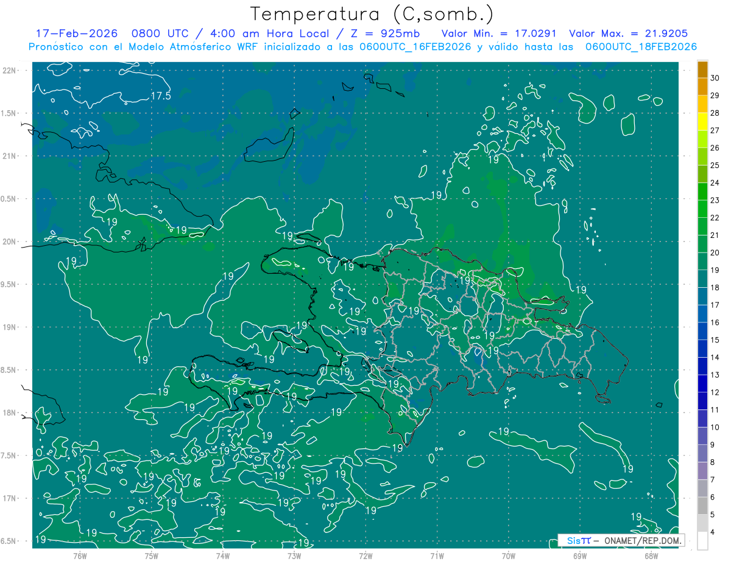Click the purple legend swatch between 8 and 9
The width and height of the screenshot is (731, 564).
click(702, 454)
